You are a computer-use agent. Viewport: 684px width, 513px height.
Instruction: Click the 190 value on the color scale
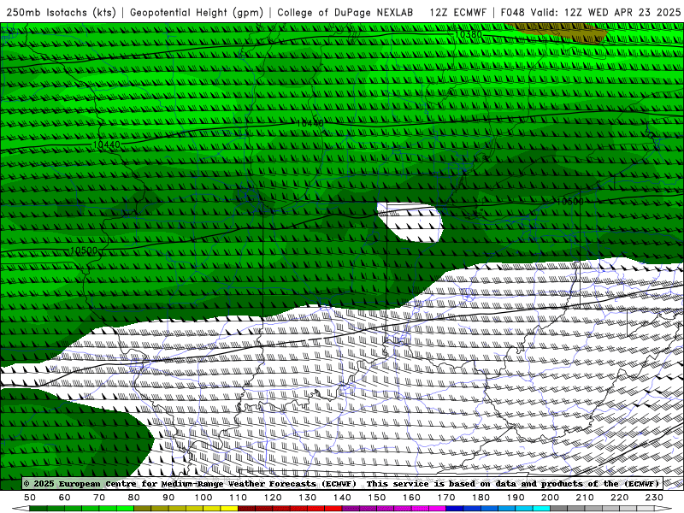(x=516, y=498)
